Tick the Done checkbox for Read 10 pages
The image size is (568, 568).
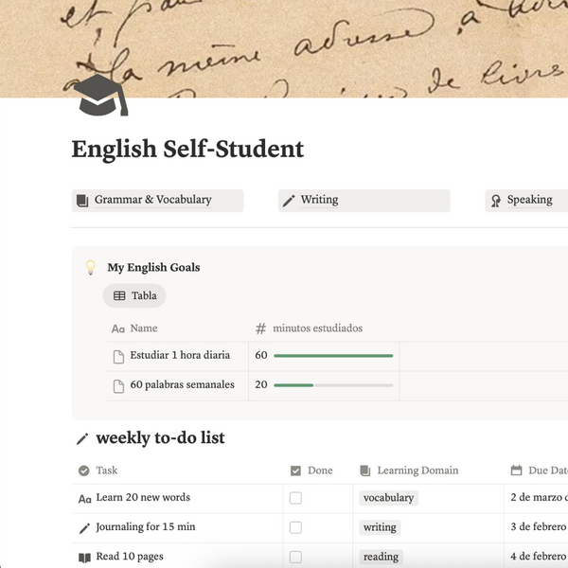pyautogui.click(x=295, y=557)
